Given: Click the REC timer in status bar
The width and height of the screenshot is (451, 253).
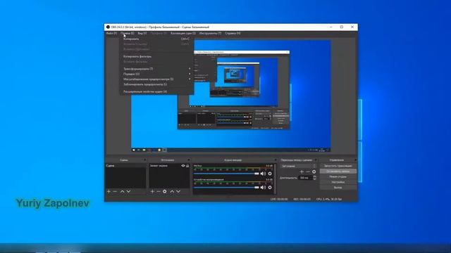Looking at the screenshot, I should (x=302, y=199).
